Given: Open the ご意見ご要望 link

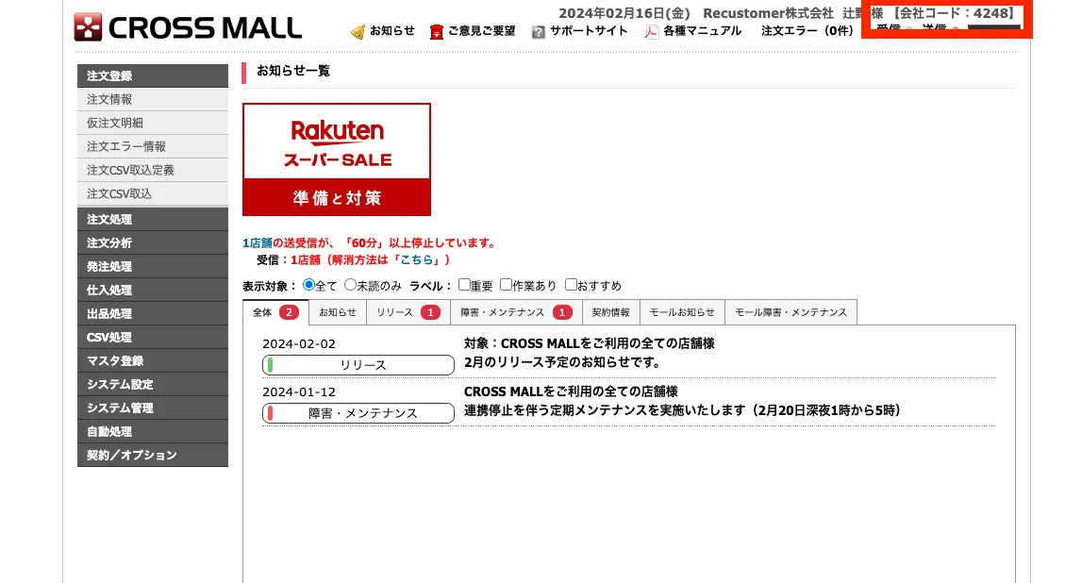Looking at the screenshot, I should point(481,30).
